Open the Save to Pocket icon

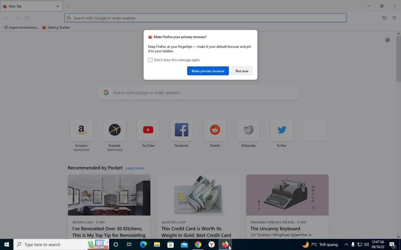click(x=384, y=18)
